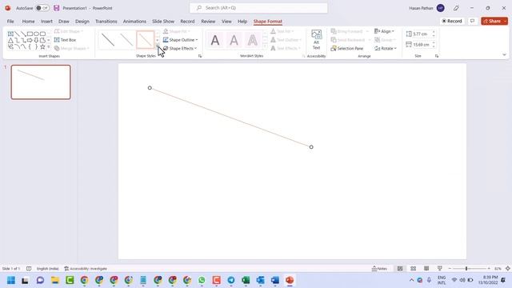This screenshot has width=512, height=288.
Task: Select the second light line shape style
Action: [126, 40]
